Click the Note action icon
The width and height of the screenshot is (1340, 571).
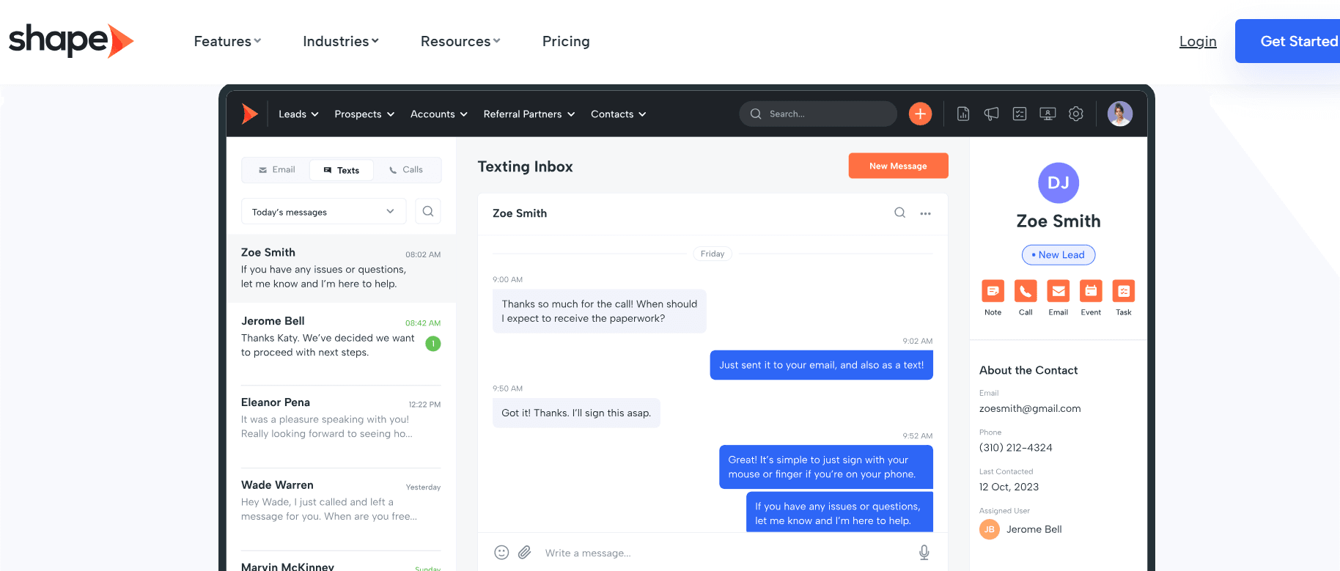(993, 291)
